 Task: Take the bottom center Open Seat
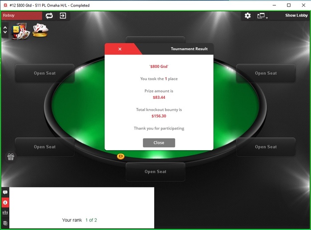pos(155,172)
